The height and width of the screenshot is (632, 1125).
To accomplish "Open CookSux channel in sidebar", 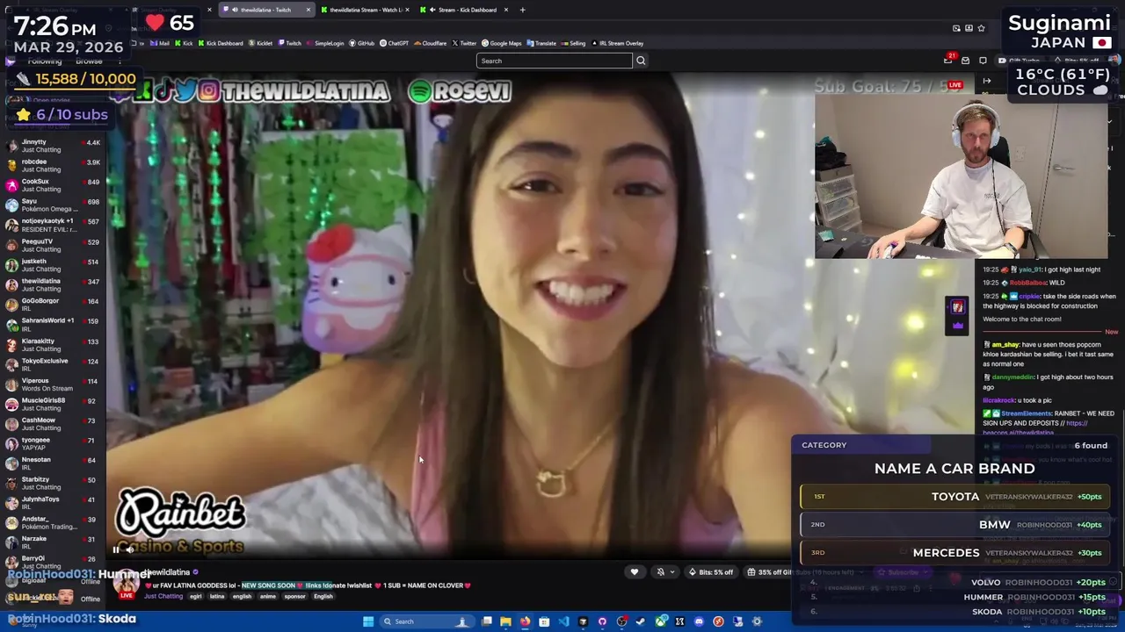I will tap(53, 185).
